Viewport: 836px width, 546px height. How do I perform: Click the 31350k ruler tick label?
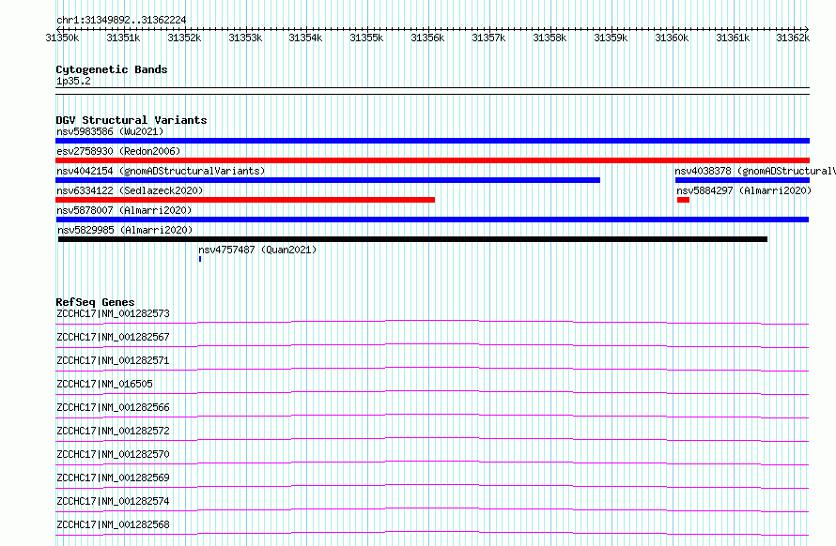62,38
